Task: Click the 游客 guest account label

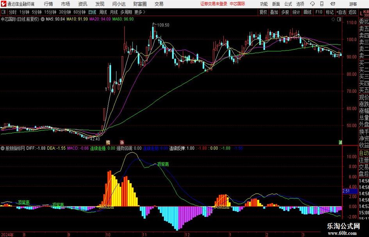Action: pyautogui.click(x=353, y=4)
